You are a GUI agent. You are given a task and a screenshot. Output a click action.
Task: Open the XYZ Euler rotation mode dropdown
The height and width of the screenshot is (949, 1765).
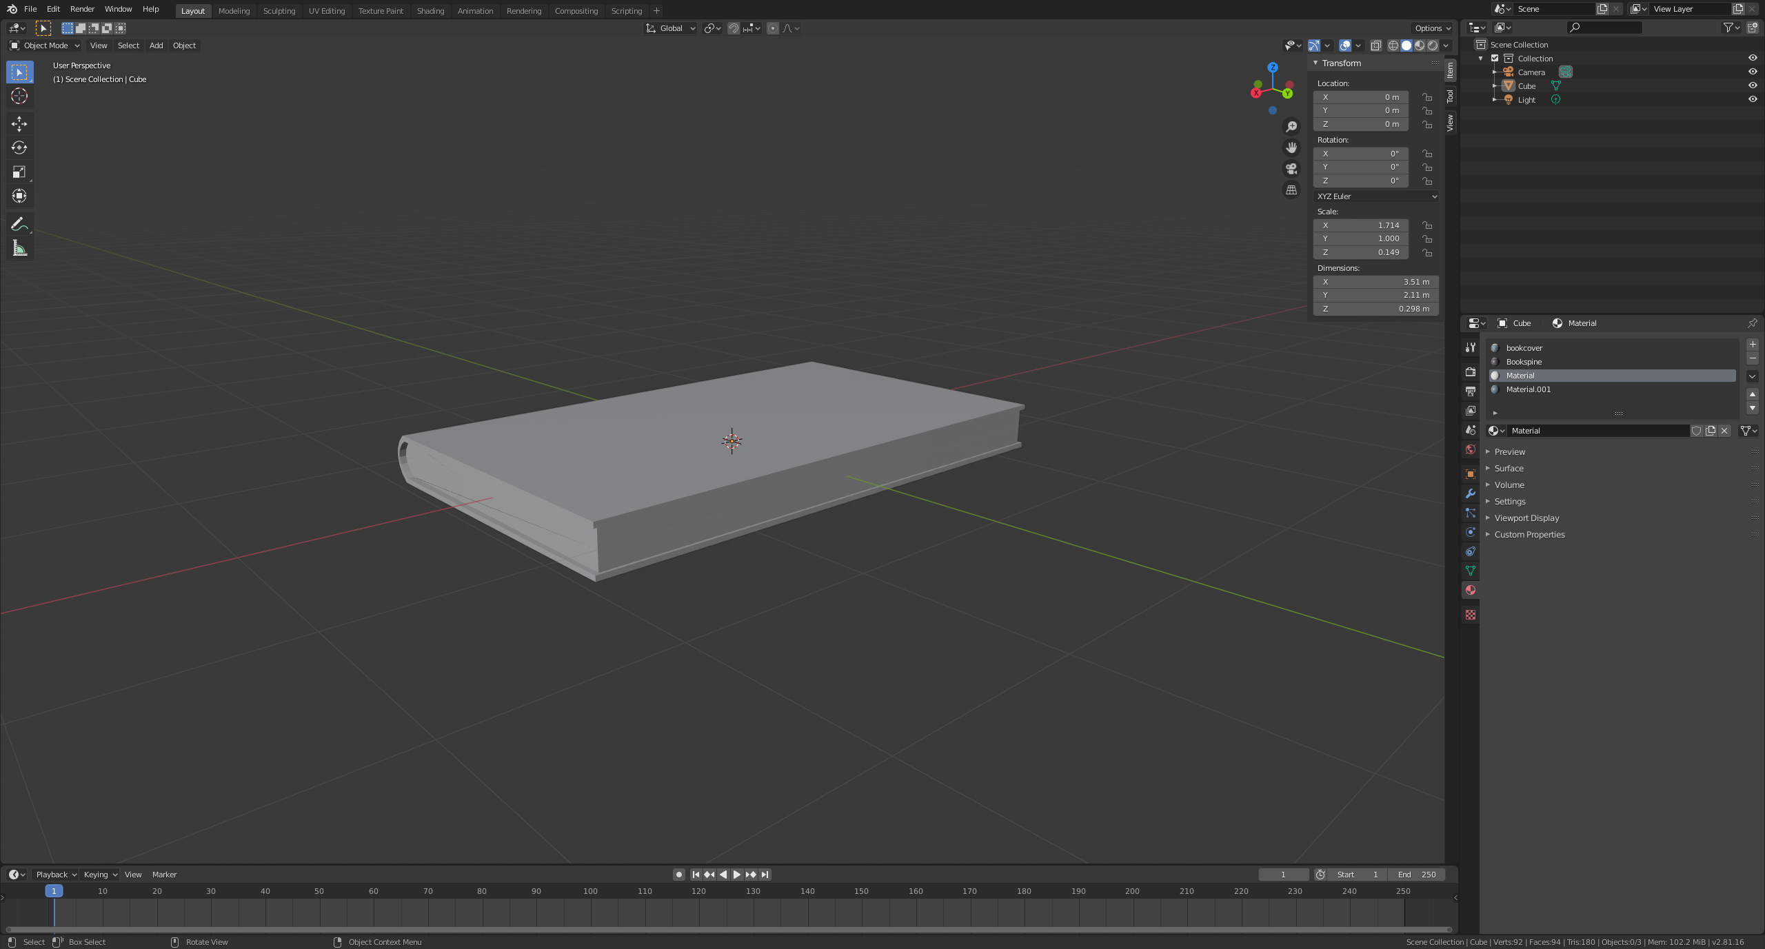click(x=1376, y=196)
